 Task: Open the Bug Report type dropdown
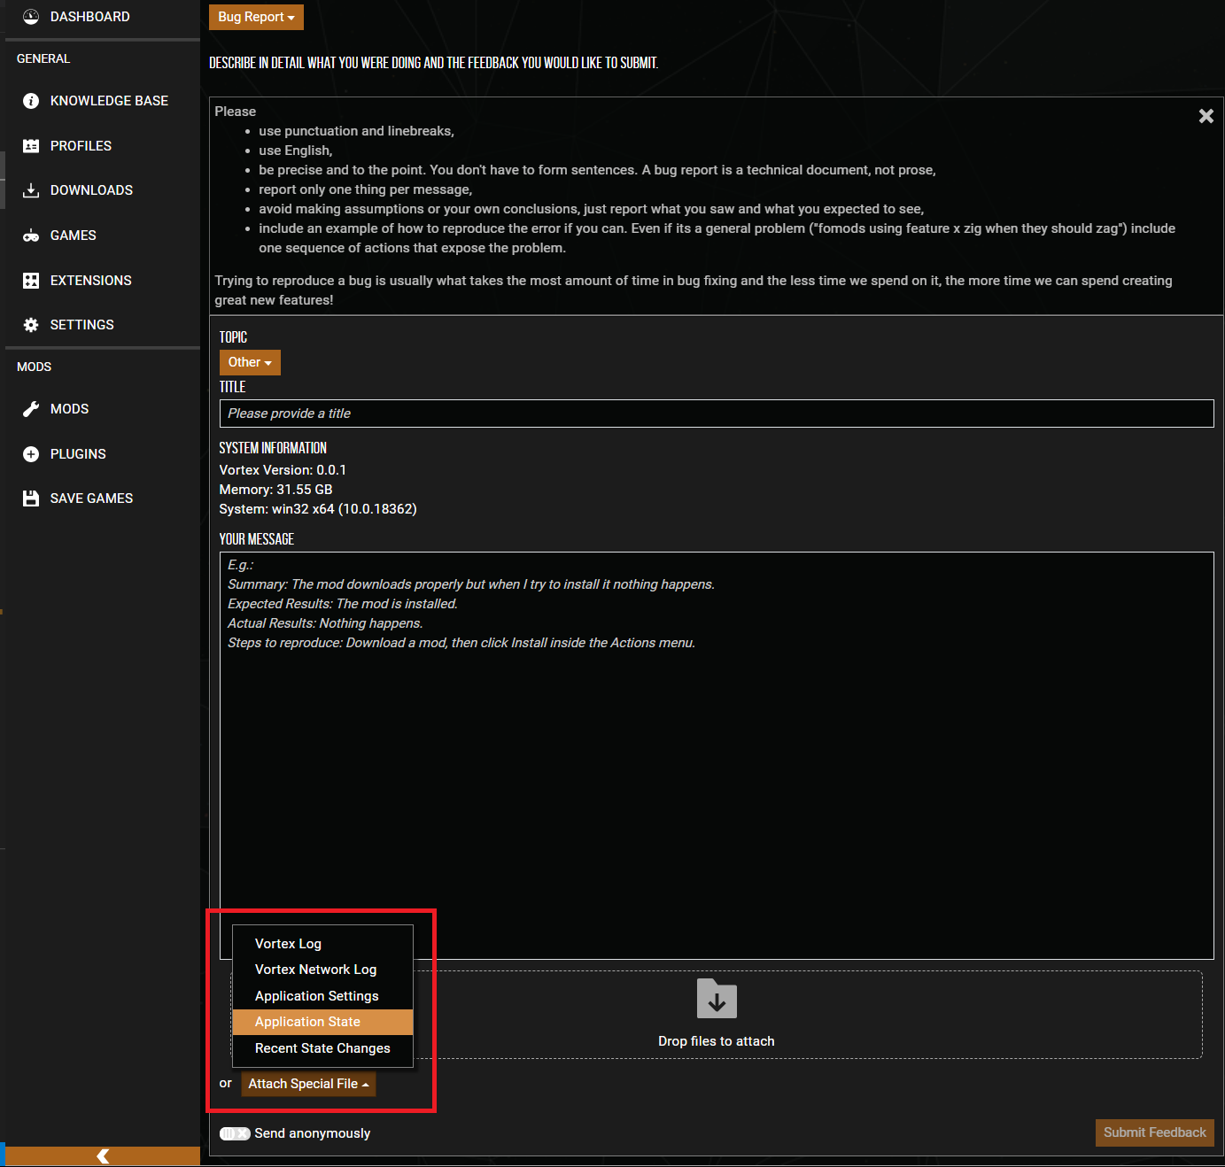[256, 17]
